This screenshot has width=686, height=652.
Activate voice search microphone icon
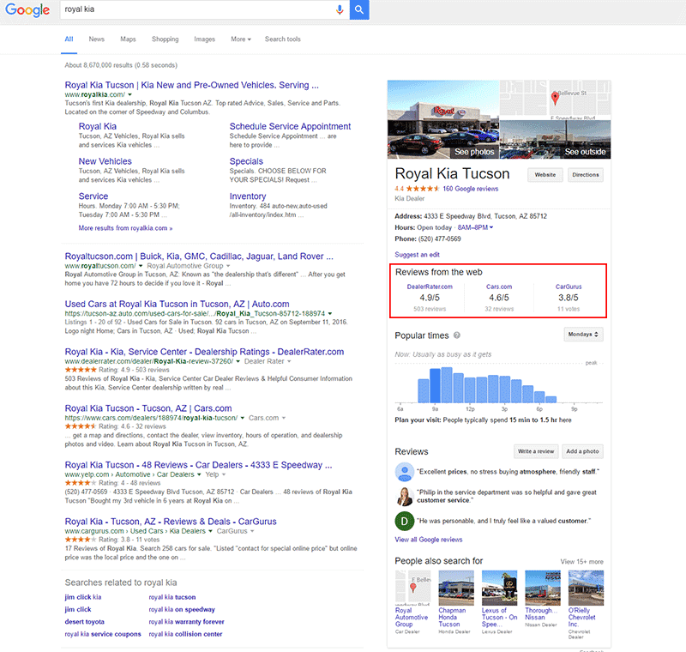point(340,9)
